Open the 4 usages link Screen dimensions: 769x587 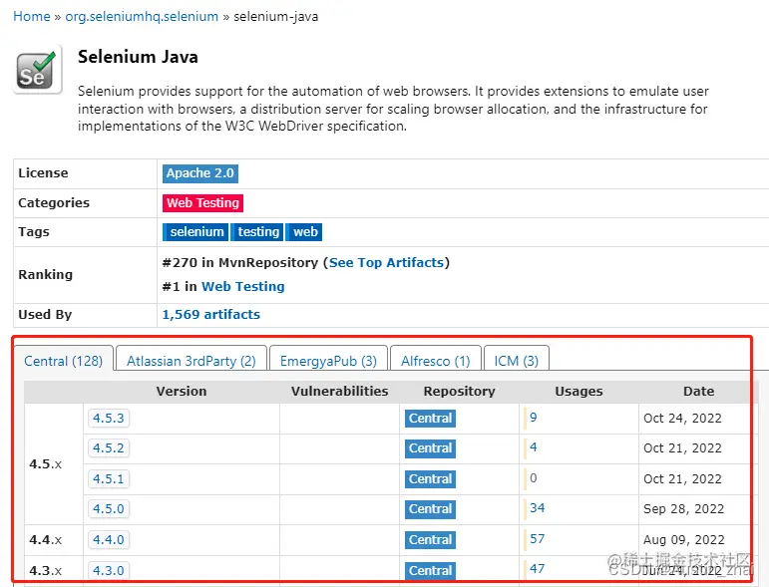pos(533,447)
